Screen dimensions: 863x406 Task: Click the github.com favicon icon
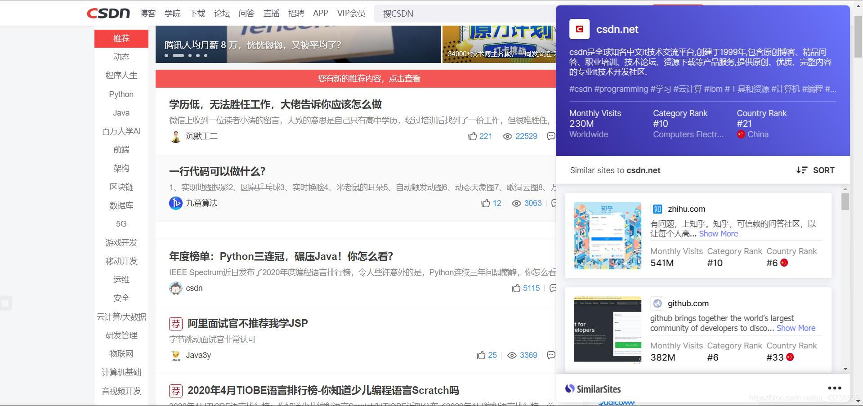click(x=657, y=303)
